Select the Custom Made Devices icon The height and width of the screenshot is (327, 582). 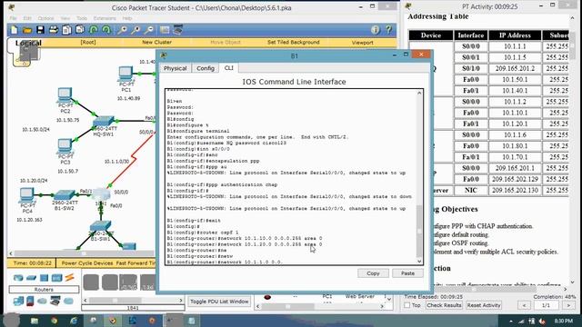click(x=55, y=301)
